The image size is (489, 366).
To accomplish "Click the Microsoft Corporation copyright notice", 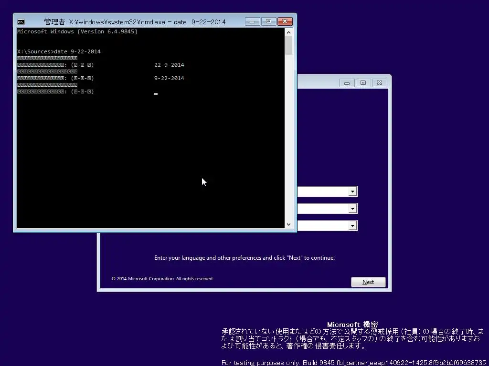I will tap(162, 278).
